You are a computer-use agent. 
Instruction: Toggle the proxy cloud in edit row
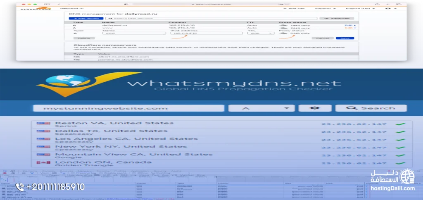pos(283,33)
